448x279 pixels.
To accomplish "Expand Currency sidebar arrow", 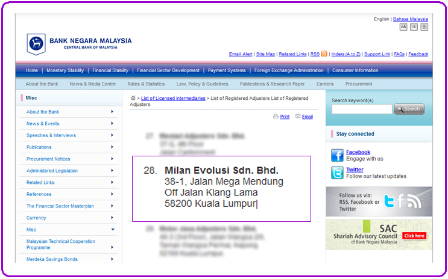I will 112,218.
